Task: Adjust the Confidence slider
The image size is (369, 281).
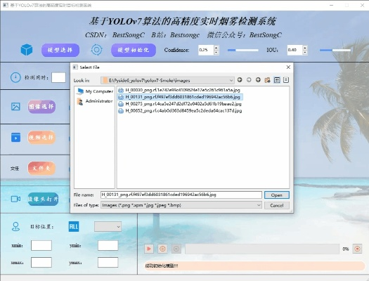Action: [x=243, y=50]
